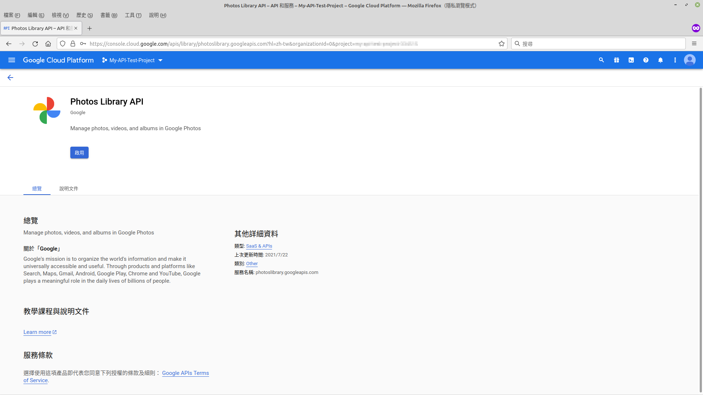Click the account avatar icon
Viewport: 703px width, 395px height.
(x=690, y=60)
